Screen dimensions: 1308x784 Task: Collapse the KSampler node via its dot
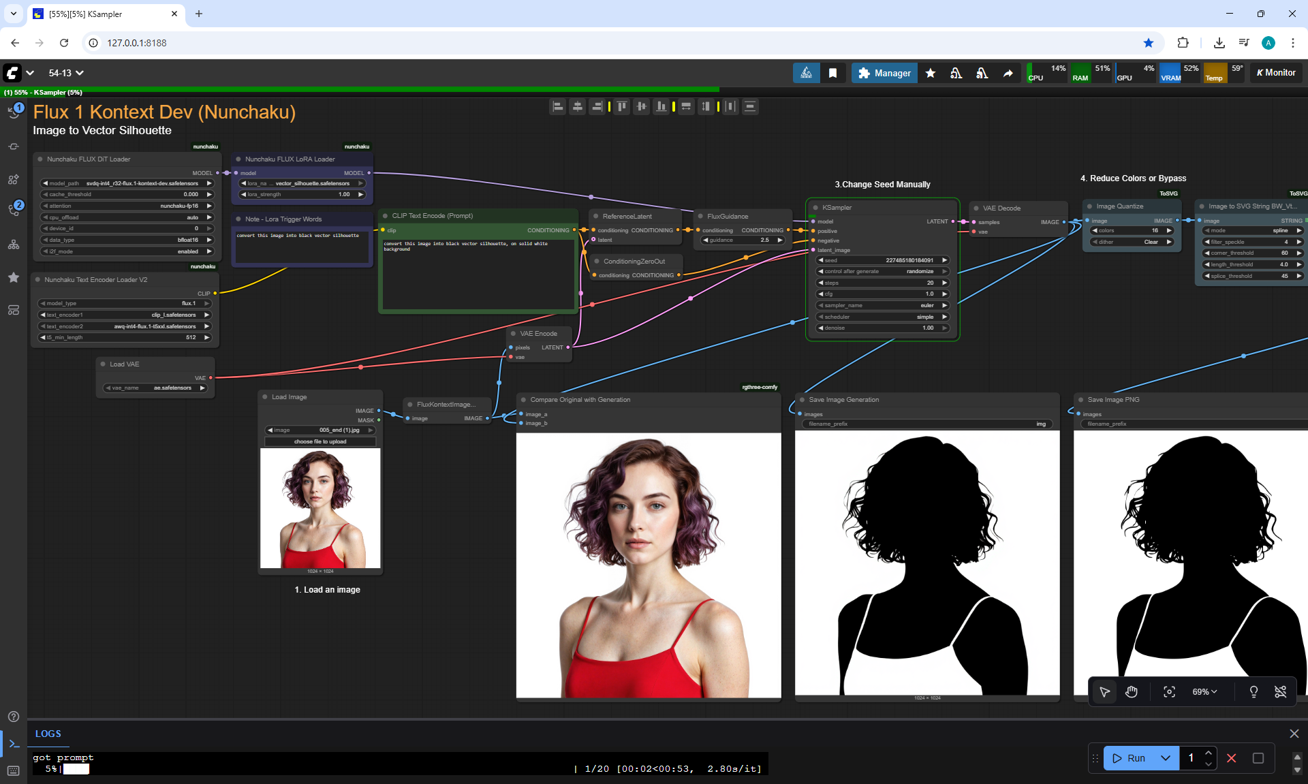(815, 208)
